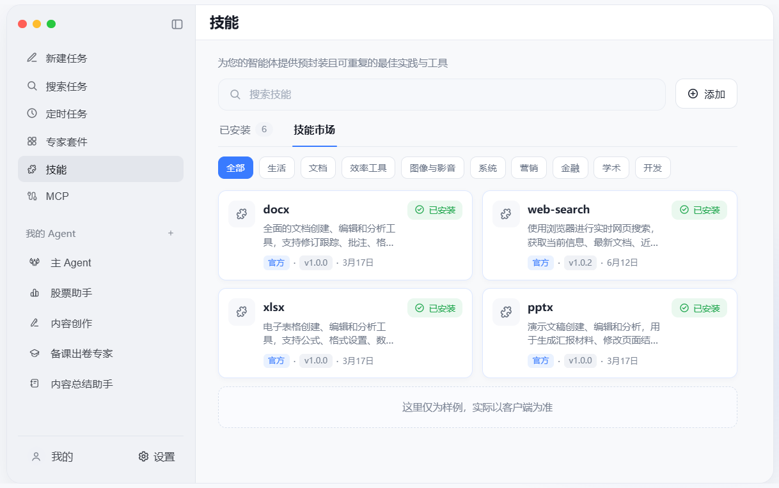Image resolution: width=779 pixels, height=488 pixels.
Task: Filter skills by 图像与影音
Action: pyautogui.click(x=432, y=168)
